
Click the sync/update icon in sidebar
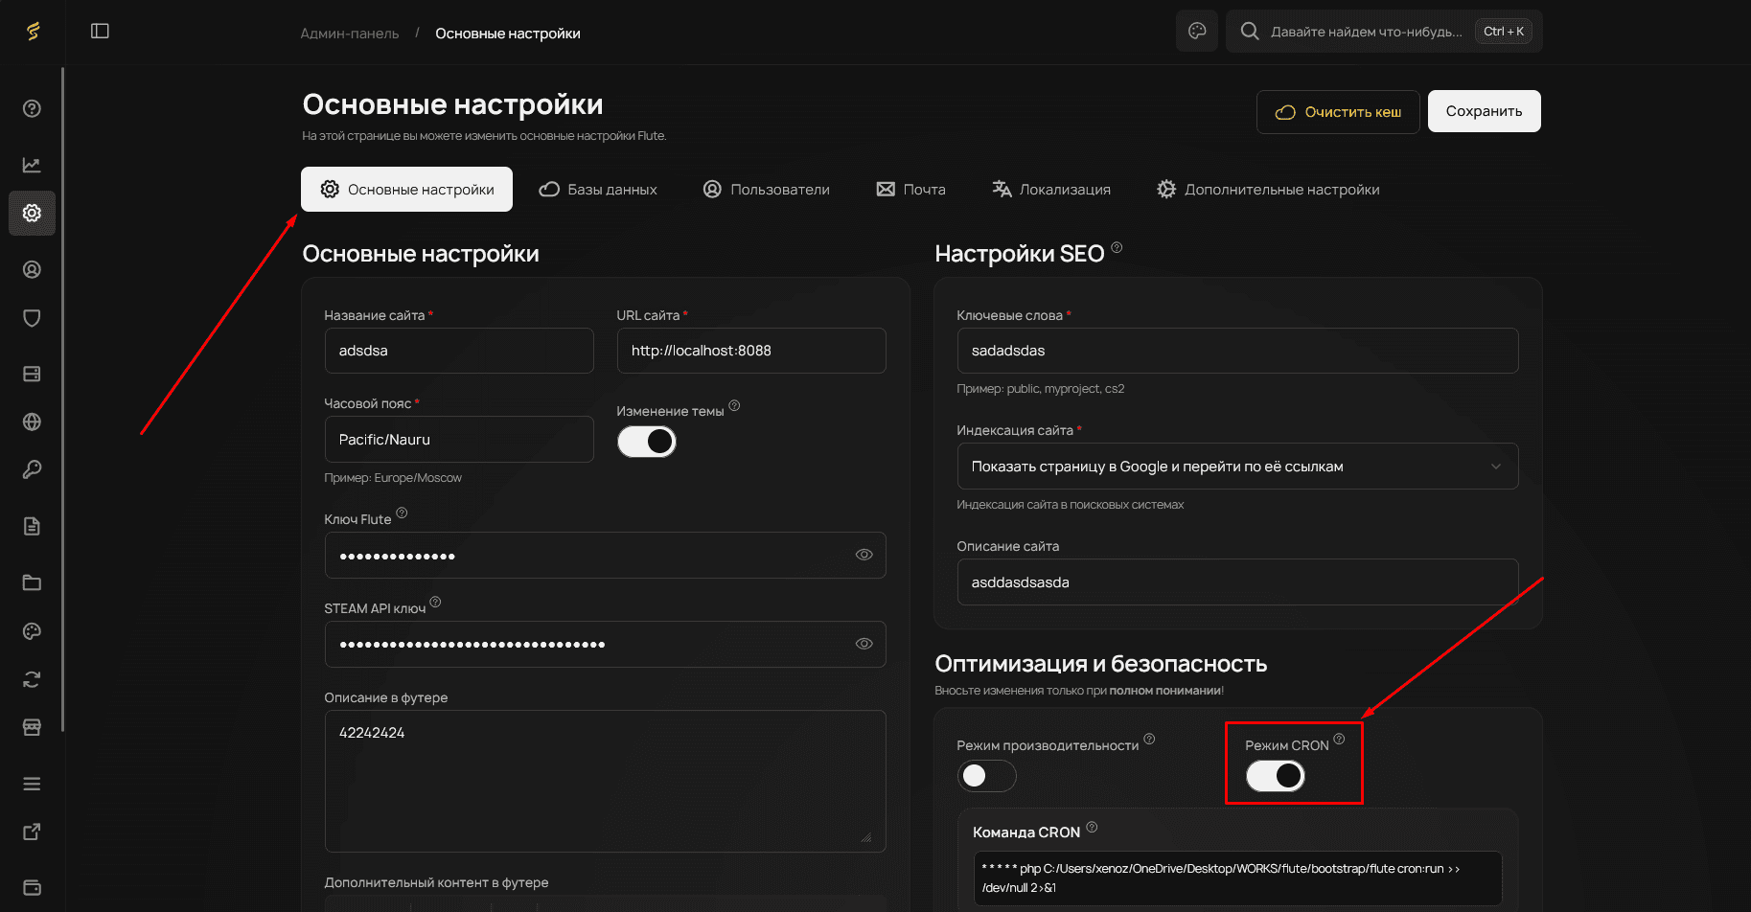[x=32, y=678]
